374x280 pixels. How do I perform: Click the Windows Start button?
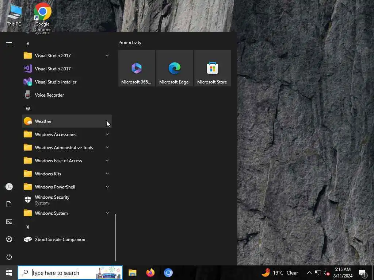(x=9, y=273)
